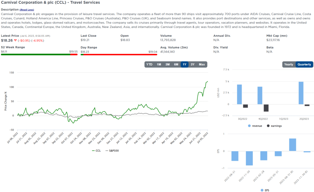
Task: Select the 1M time range
Action: click(x=159, y=65)
